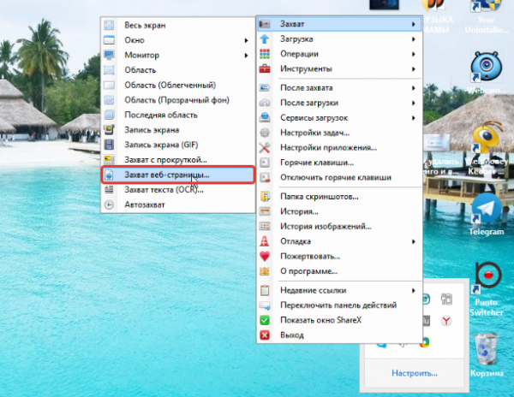Expand the После загрузки submenu arrow
514x397 pixels.
[x=414, y=103]
